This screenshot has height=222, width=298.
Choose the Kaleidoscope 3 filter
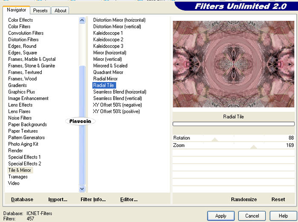click(x=108, y=46)
